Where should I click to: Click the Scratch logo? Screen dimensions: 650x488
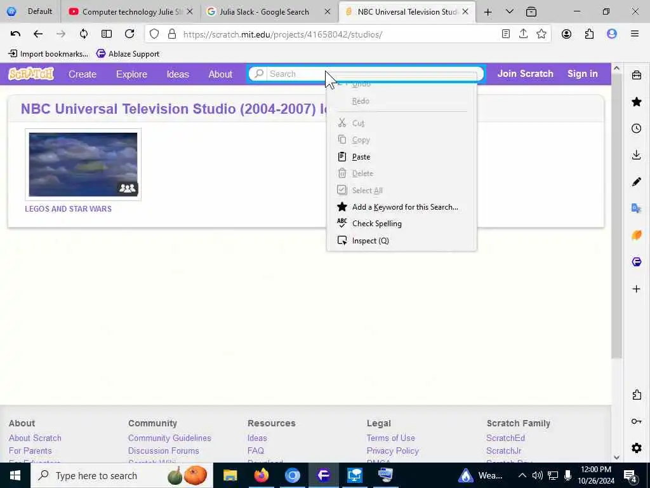[31, 74]
